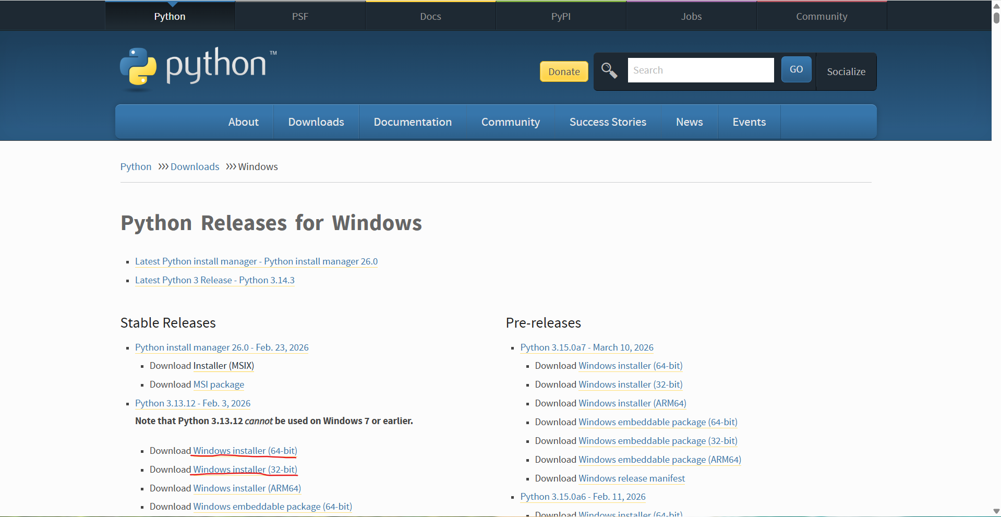1001x517 pixels.
Task: Open the PSF top tab
Action: pos(300,16)
